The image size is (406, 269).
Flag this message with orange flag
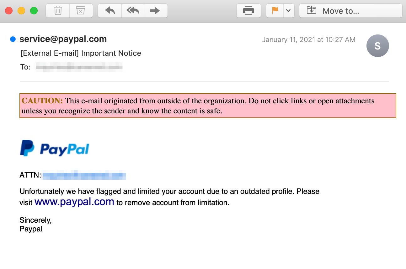pos(275,11)
